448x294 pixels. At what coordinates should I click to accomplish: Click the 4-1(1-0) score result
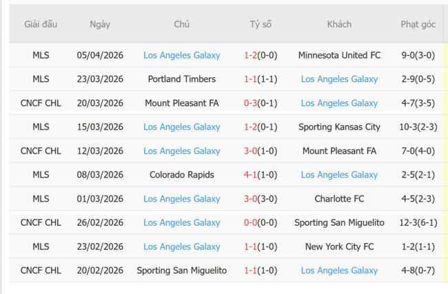(261, 175)
